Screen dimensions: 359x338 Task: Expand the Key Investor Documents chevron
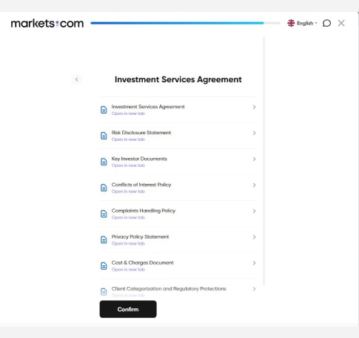(254, 159)
